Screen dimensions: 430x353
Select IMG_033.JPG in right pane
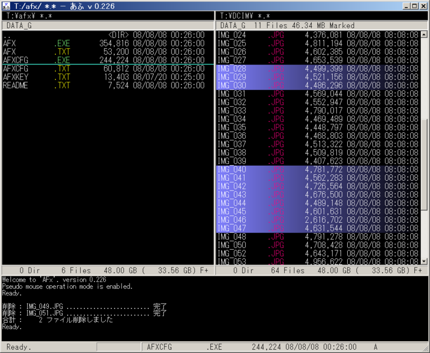pyautogui.click(x=318, y=111)
